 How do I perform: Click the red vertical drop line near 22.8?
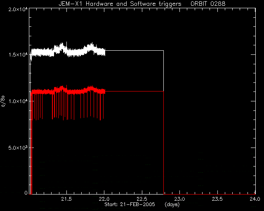(164, 143)
